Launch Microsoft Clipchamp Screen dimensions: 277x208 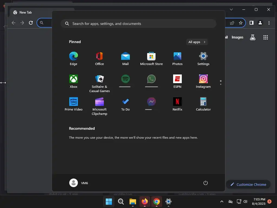[100, 106]
